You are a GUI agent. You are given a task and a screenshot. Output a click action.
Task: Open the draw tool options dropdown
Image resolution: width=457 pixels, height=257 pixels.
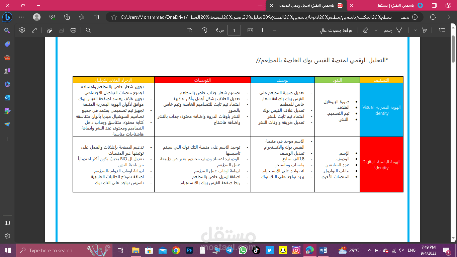376,30
